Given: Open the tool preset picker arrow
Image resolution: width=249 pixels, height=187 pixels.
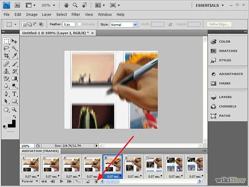Looking at the screenshot, I should 15,24.
